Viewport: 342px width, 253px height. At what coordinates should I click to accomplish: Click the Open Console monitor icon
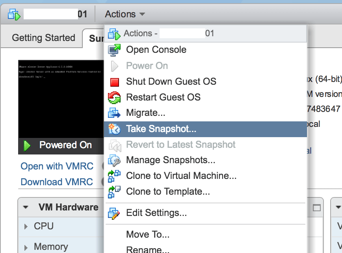(114, 50)
